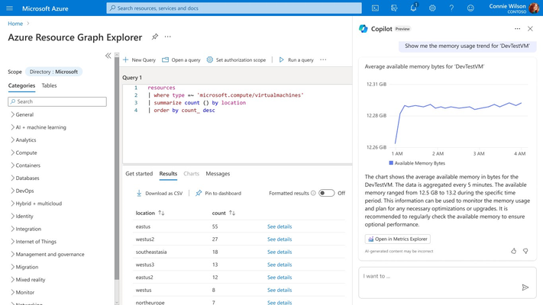Open the notifications bell
Image resolution: width=543 pixels, height=305 pixels.
413,8
